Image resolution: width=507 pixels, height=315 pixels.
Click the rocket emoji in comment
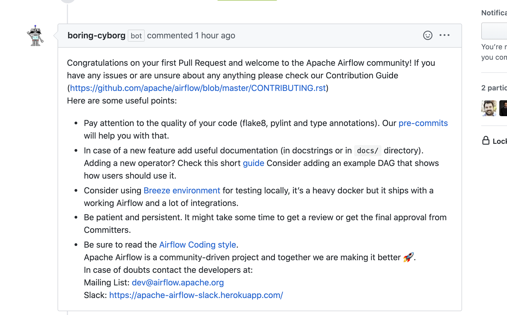408,257
